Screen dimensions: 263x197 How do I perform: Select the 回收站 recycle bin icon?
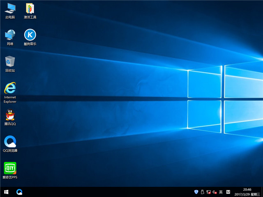10,64
